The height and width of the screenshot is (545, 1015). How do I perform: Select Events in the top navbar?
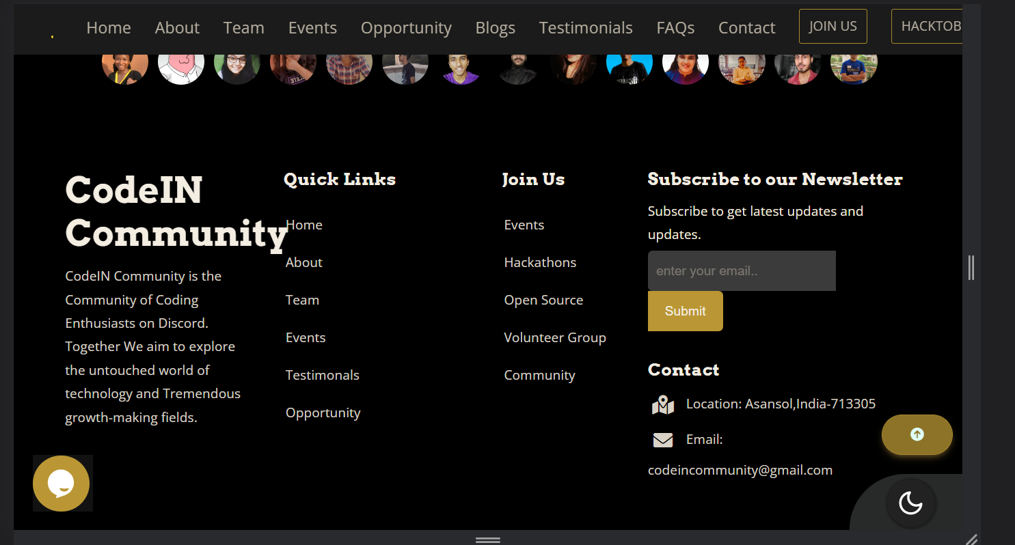(312, 27)
